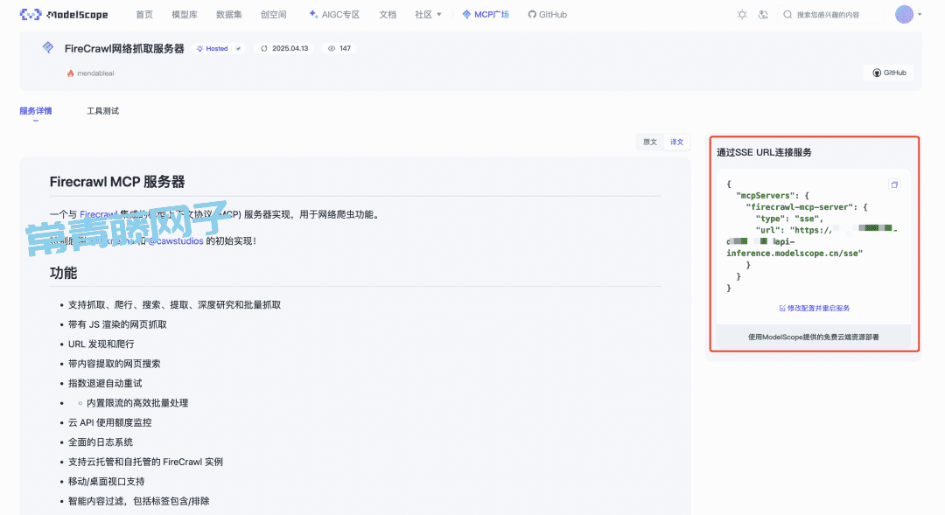Click the 功能 section heading
This screenshot has width=945, height=515.
click(x=63, y=273)
